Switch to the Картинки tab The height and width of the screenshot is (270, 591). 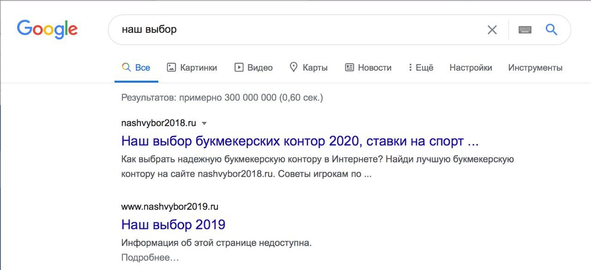point(192,68)
